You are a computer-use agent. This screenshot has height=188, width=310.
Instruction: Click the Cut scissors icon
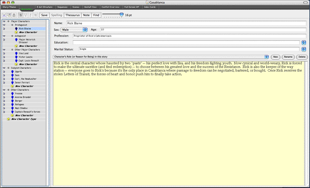coord(4,15)
